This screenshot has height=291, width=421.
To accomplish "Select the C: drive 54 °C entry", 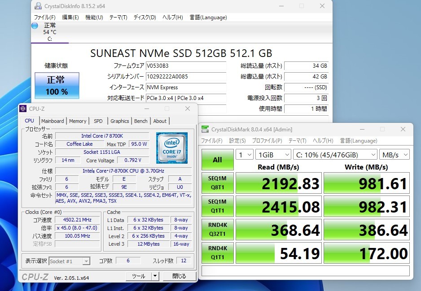I will 50,32.
